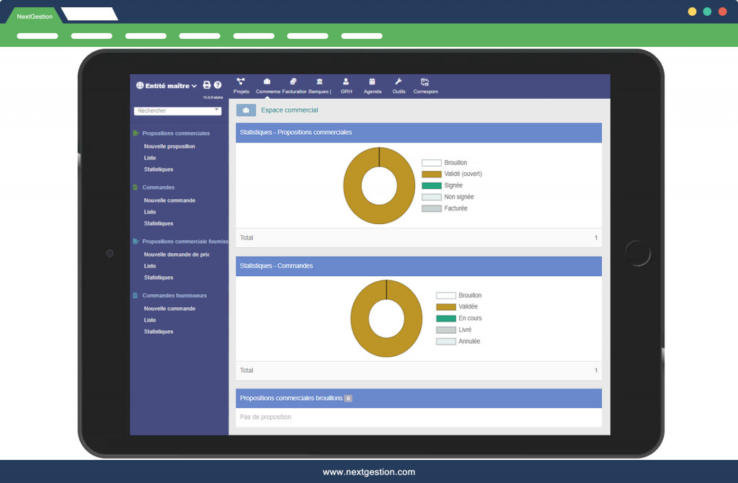This screenshot has height=483, width=738.
Task: Open Statistiques under supplier proposals
Action: coord(159,278)
